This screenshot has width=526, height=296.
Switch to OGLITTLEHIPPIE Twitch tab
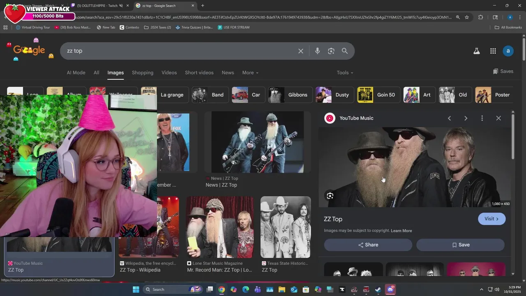[x=97, y=5]
